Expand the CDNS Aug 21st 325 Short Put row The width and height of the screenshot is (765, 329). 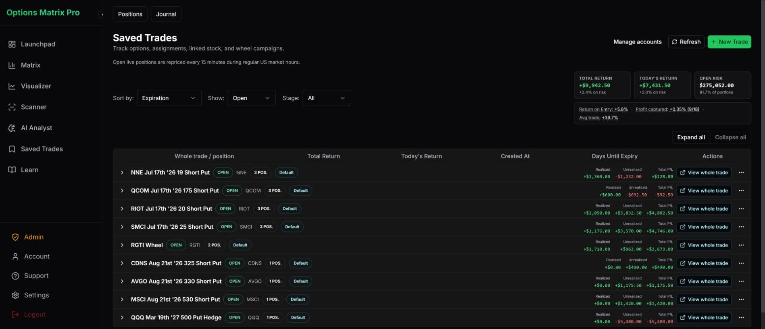click(x=122, y=263)
